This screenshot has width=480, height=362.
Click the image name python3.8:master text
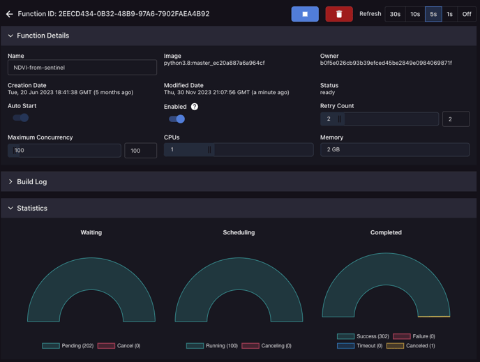tap(214, 63)
